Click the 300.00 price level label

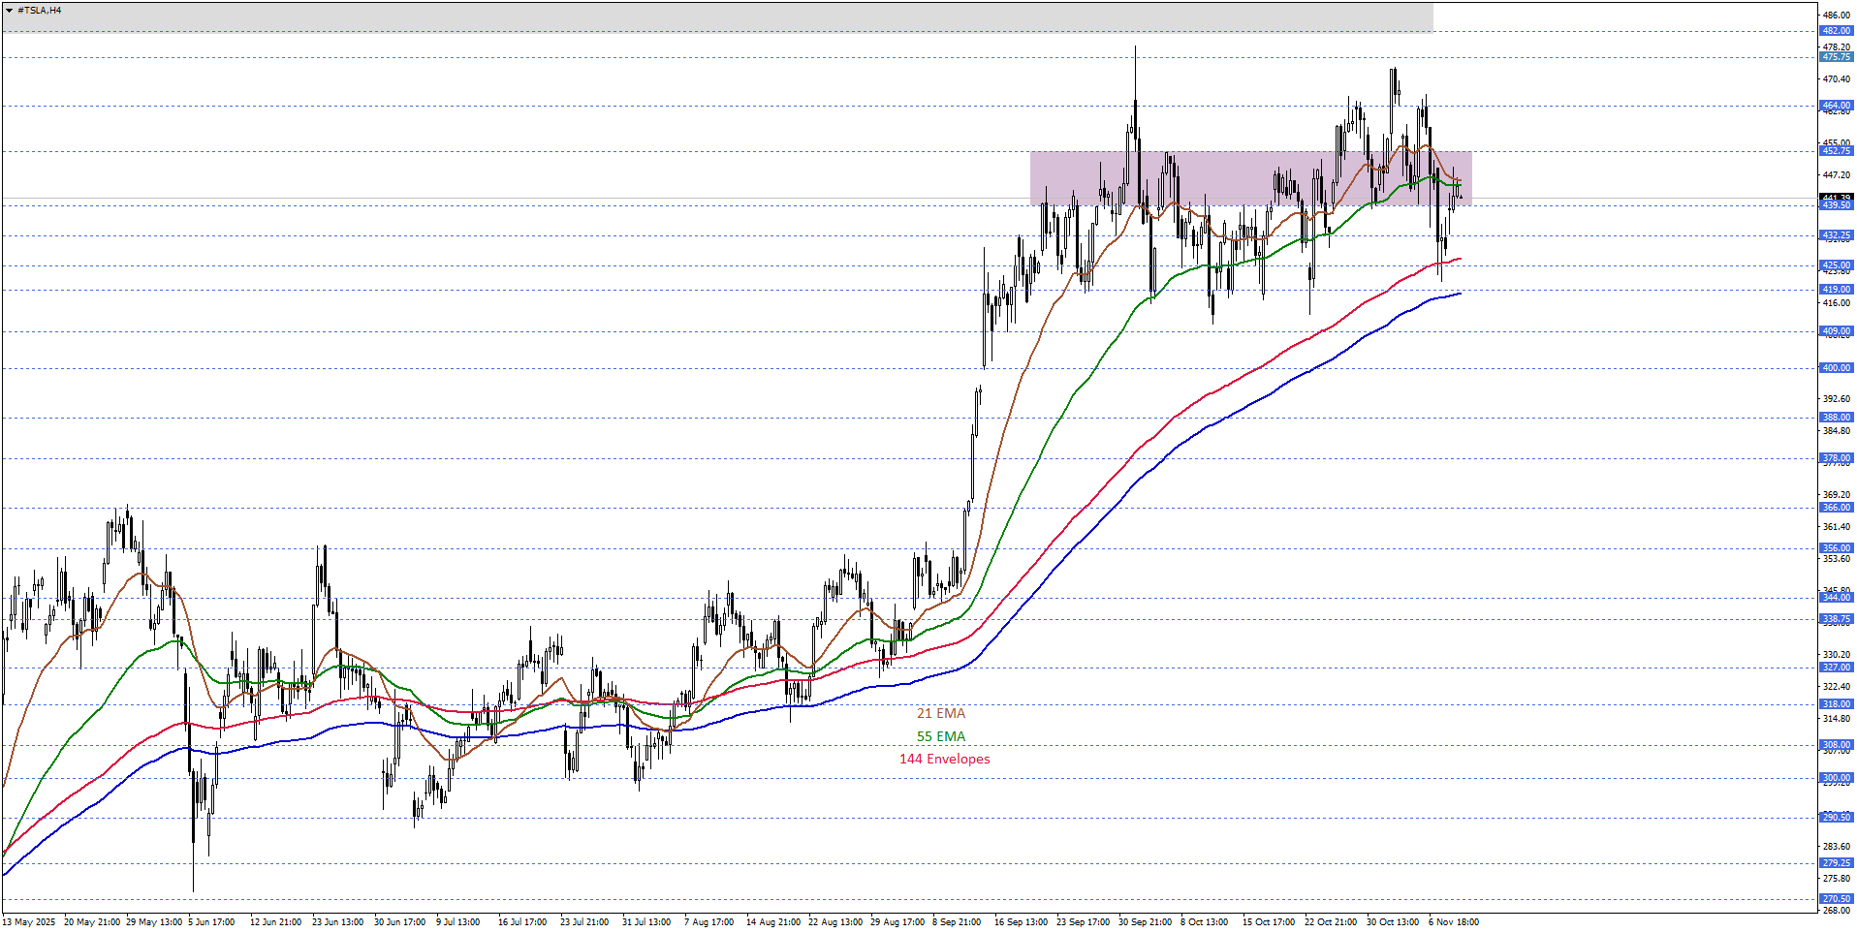(1836, 778)
